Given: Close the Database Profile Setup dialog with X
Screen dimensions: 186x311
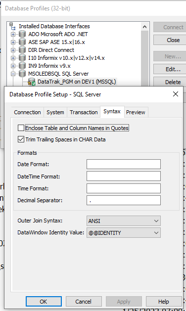Looking at the screenshot, I should (176, 94).
